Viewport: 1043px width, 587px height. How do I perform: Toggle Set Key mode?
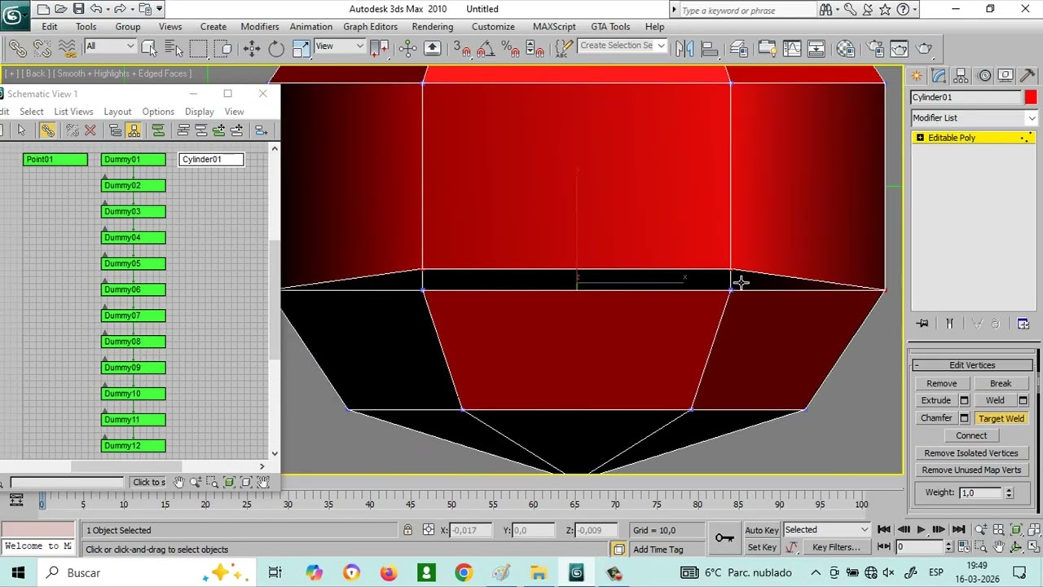[x=762, y=548]
